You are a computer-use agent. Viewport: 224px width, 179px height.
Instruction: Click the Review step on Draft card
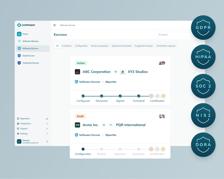[x=102, y=149]
